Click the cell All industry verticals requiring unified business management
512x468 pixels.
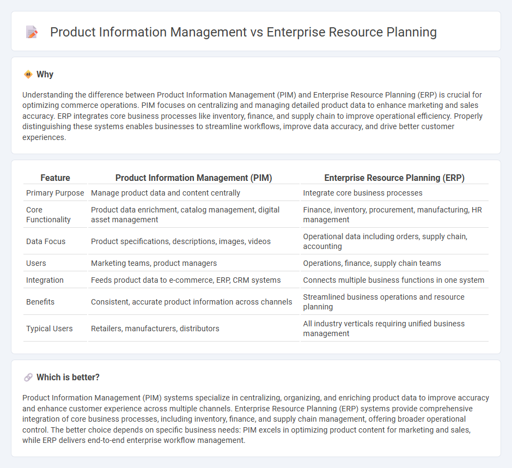394,329
